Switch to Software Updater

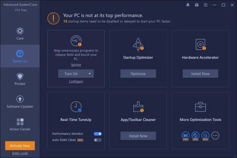tap(20, 102)
